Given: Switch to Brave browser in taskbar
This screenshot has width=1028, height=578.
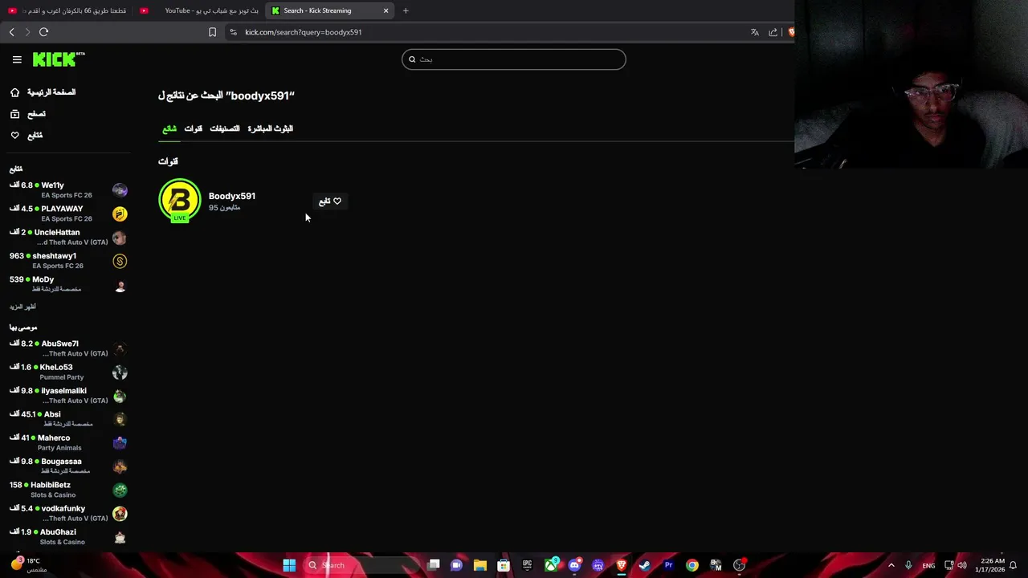Looking at the screenshot, I should [621, 565].
